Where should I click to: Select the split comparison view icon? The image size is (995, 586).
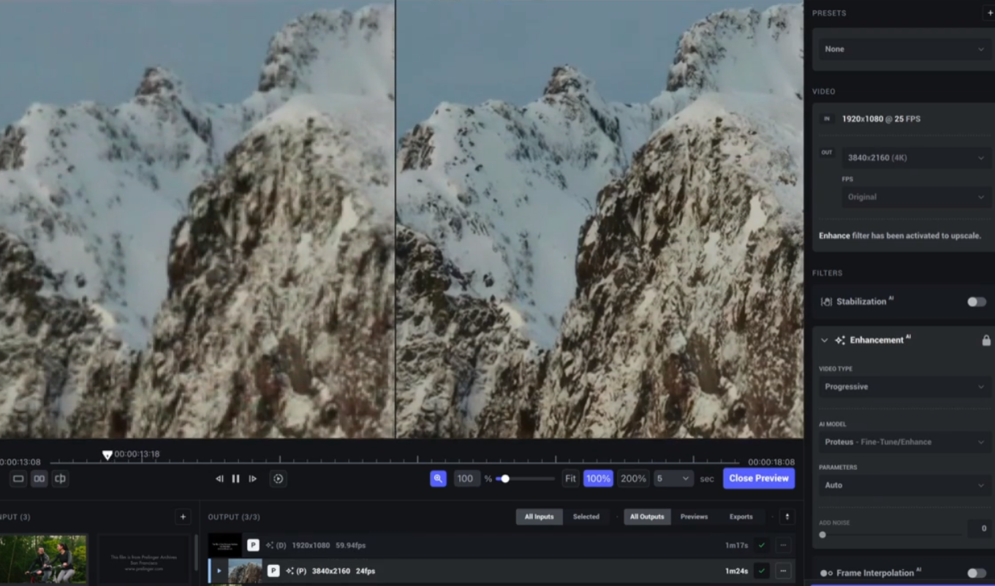tap(61, 479)
